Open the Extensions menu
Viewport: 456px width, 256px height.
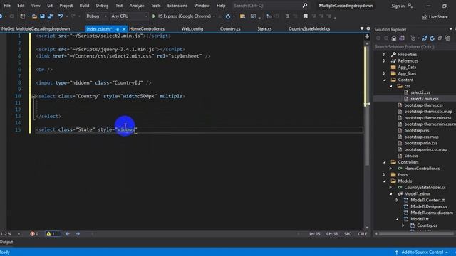click(x=177, y=6)
